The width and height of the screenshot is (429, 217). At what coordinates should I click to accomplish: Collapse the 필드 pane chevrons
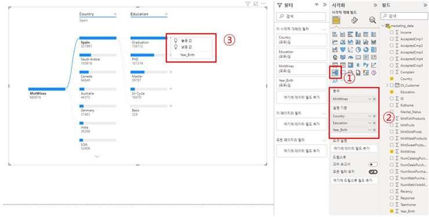coord(425,5)
